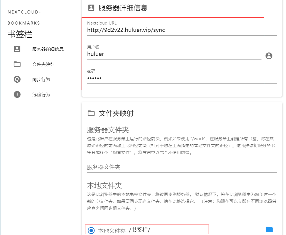Go to 危险行为 in sidebar
The width and height of the screenshot is (286, 235).
coord(41,94)
